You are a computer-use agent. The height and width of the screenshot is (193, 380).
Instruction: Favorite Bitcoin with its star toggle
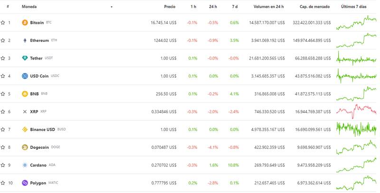click(x=3, y=22)
